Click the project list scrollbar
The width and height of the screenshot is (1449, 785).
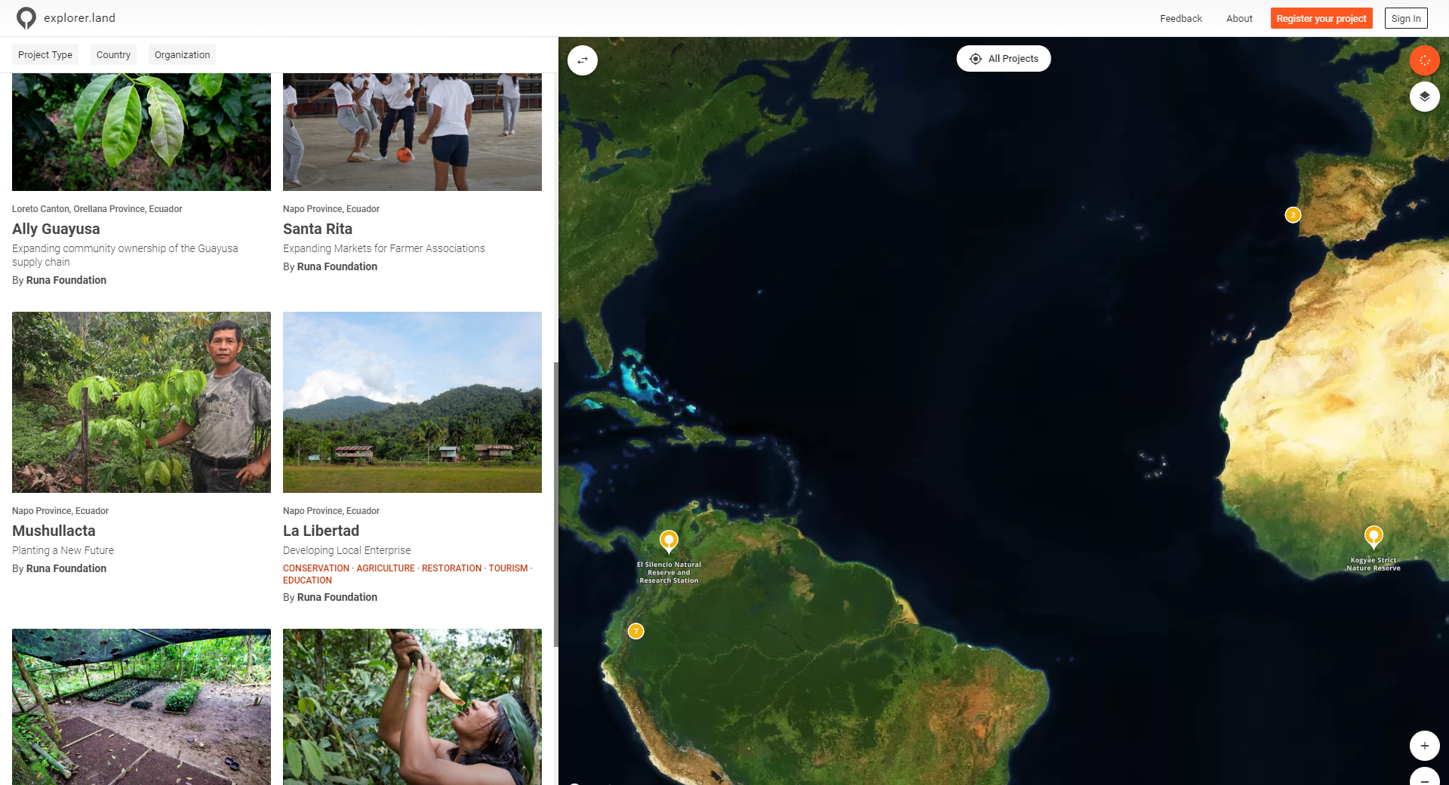tap(556, 504)
